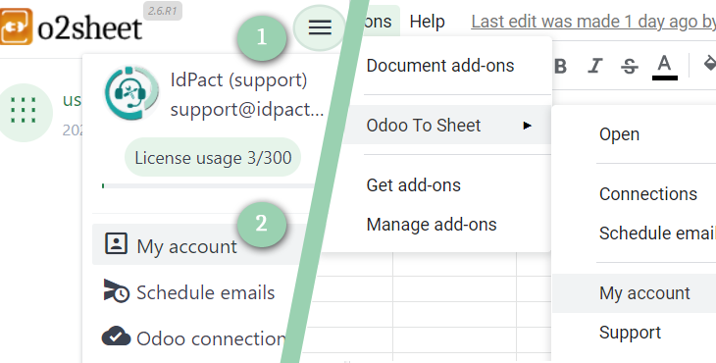This screenshot has width=716, height=363.
Task: Click the IdPact support avatar
Action: pos(131,93)
